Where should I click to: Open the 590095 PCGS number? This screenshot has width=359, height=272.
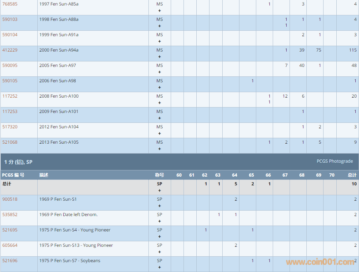tap(10, 65)
